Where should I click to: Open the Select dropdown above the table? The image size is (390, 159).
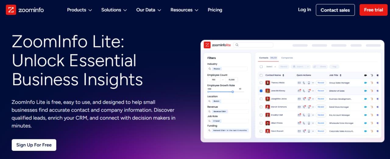271,66
